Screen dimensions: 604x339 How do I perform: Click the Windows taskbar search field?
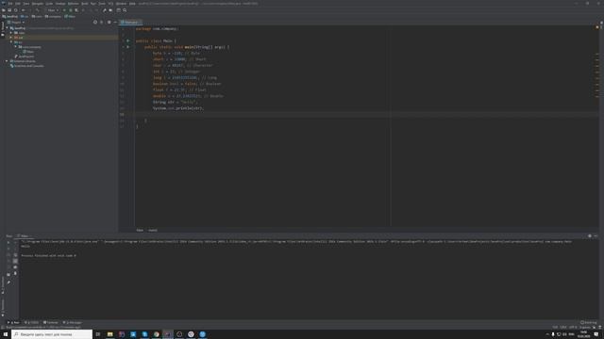pos(52,334)
